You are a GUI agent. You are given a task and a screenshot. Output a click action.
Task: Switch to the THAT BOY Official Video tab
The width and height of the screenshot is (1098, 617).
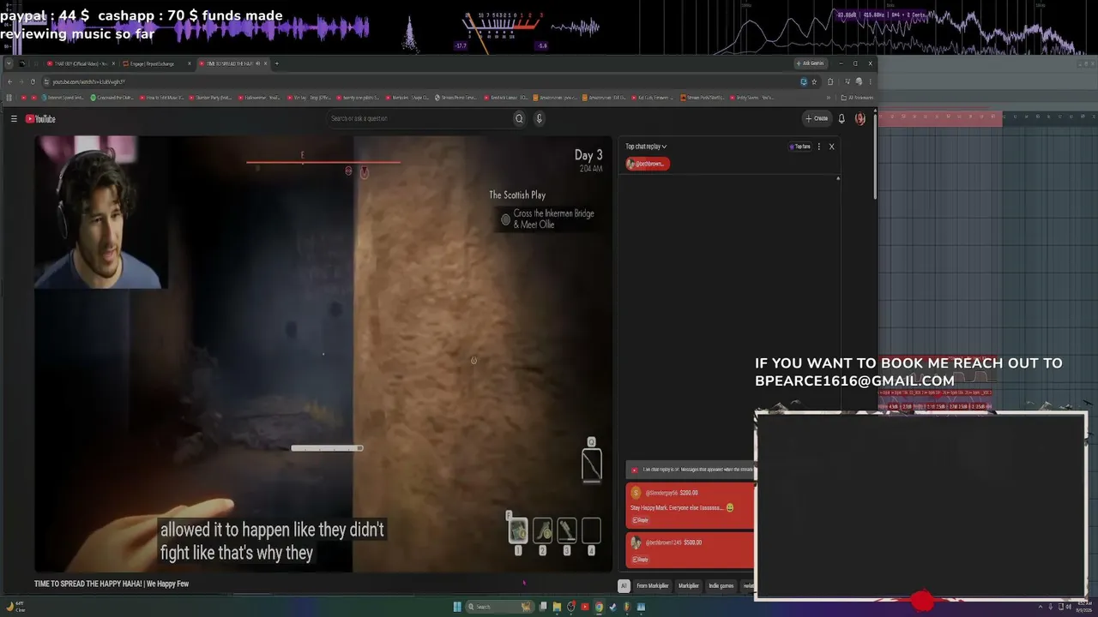(x=81, y=63)
